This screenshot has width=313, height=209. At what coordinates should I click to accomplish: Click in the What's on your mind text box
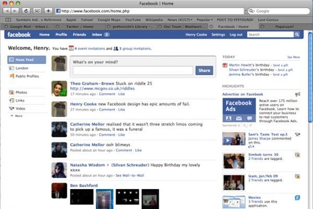tap(133, 71)
